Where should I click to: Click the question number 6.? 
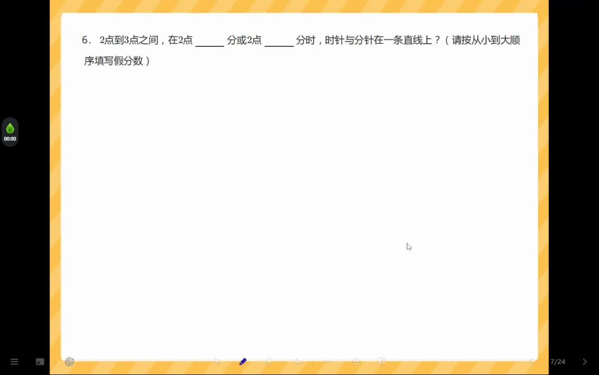[x=86, y=40]
